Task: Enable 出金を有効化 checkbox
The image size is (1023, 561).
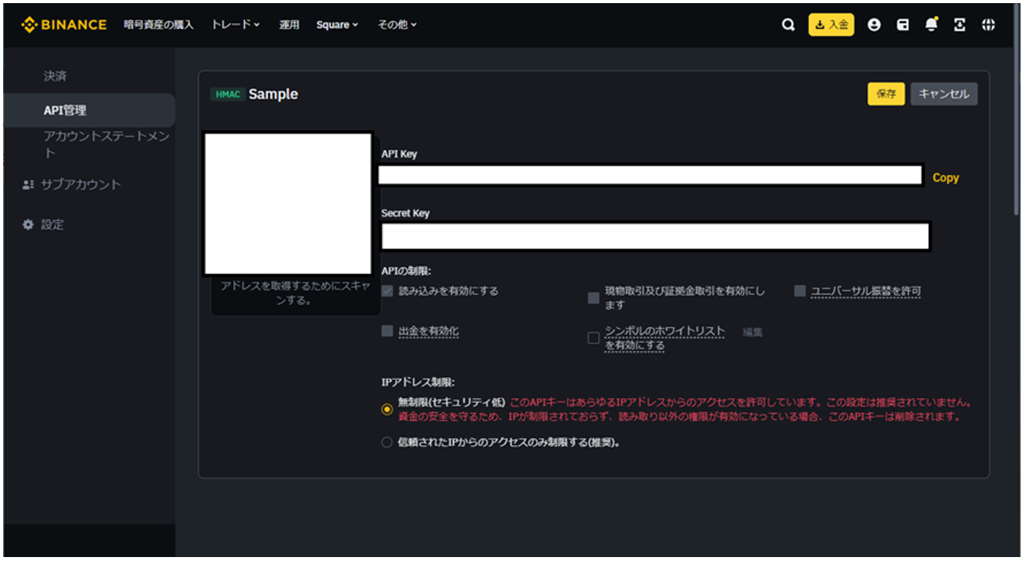Action: [x=387, y=331]
